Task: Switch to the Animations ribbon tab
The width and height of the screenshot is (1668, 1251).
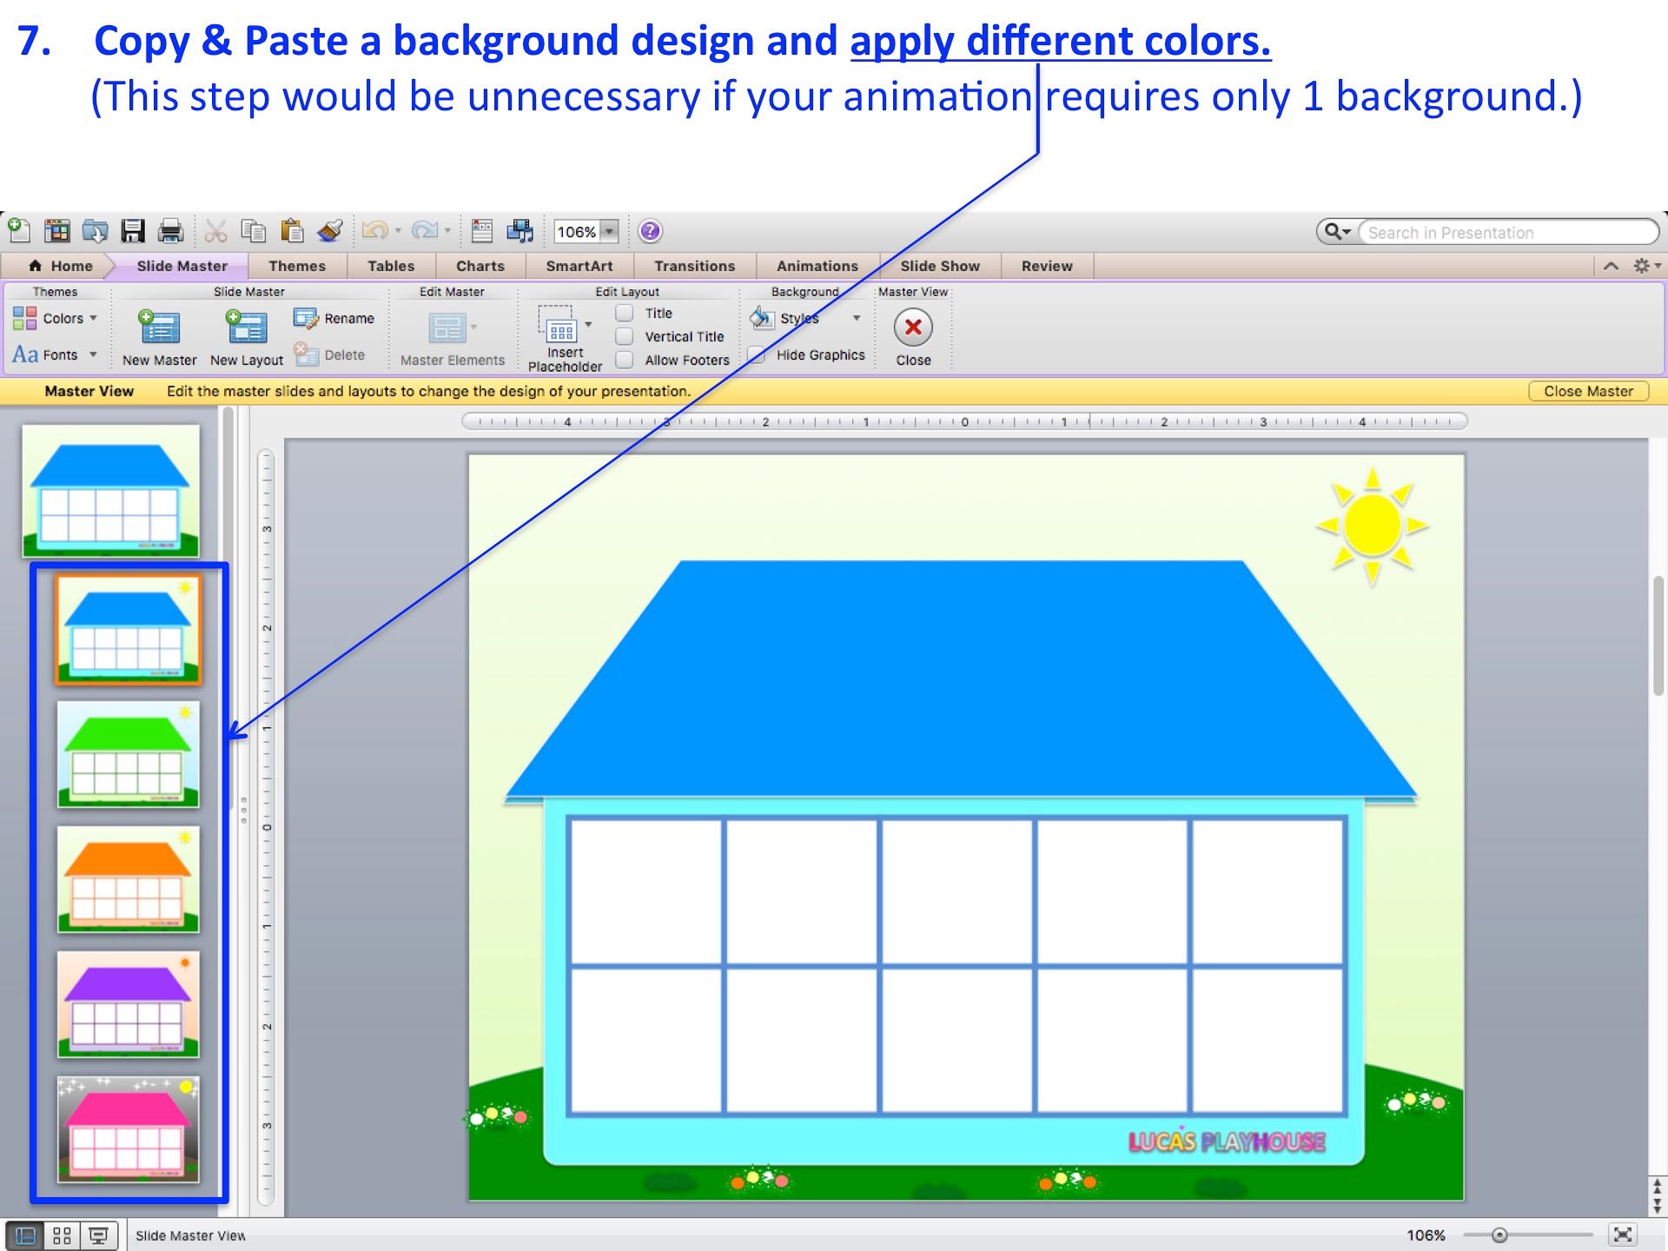Action: point(815,266)
